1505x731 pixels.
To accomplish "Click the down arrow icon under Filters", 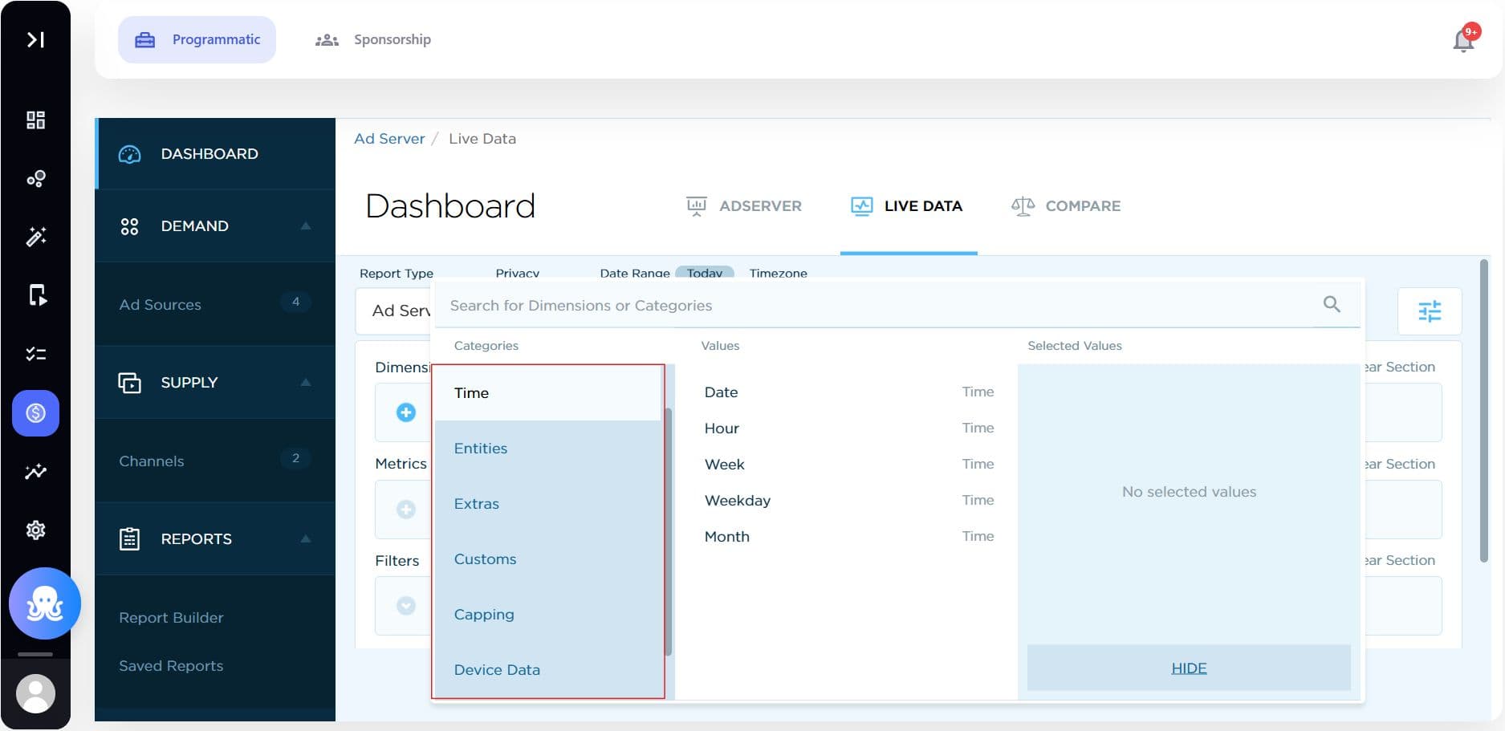I will point(406,606).
